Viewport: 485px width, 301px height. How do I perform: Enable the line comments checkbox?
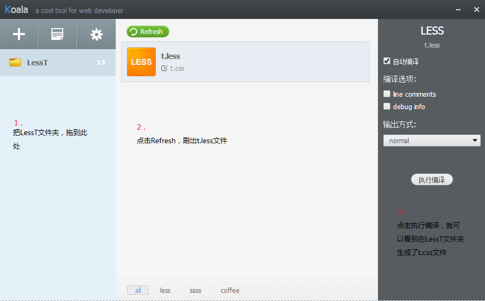[387, 94]
